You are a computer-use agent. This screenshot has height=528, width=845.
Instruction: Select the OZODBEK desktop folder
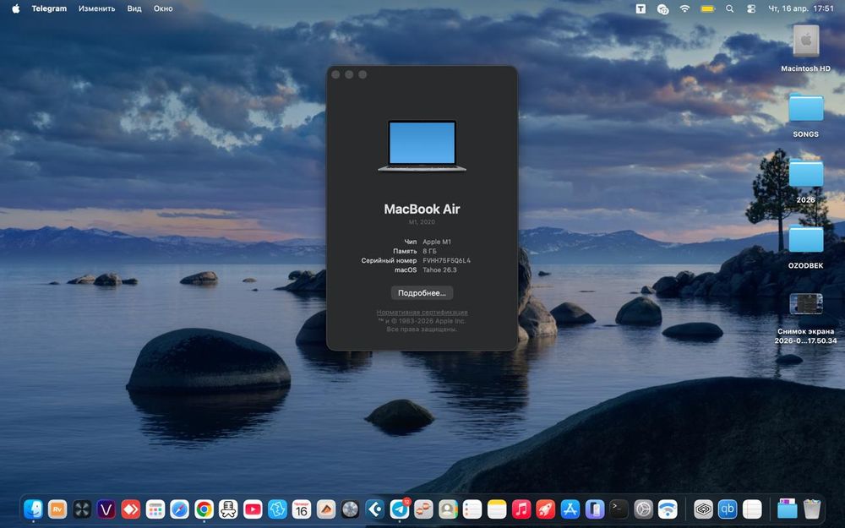(805, 246)
